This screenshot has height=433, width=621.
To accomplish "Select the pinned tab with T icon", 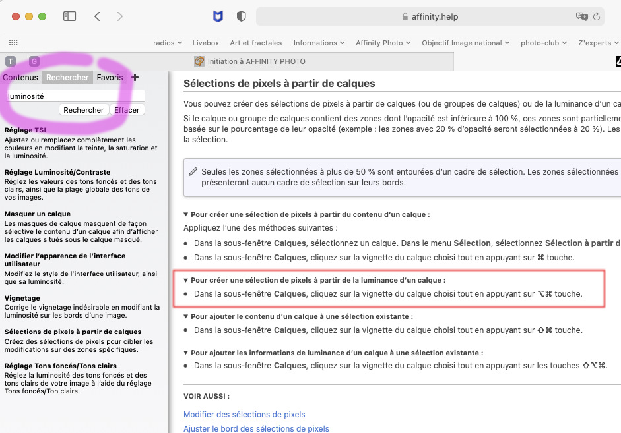I will (11, 61).
